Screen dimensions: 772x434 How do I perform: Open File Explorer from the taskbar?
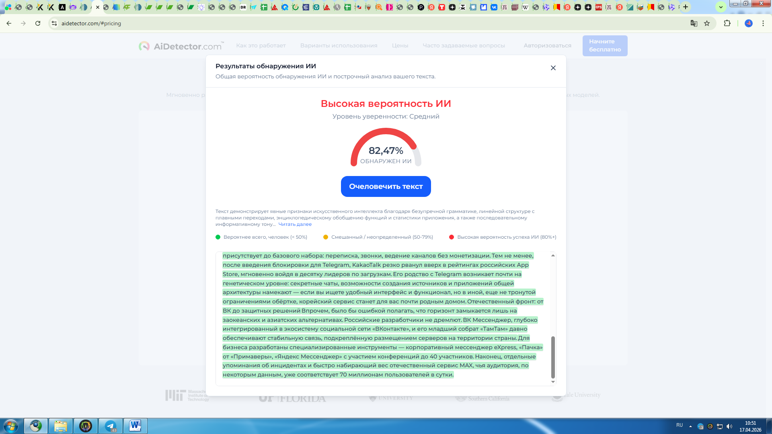click(x=61, y=426)
